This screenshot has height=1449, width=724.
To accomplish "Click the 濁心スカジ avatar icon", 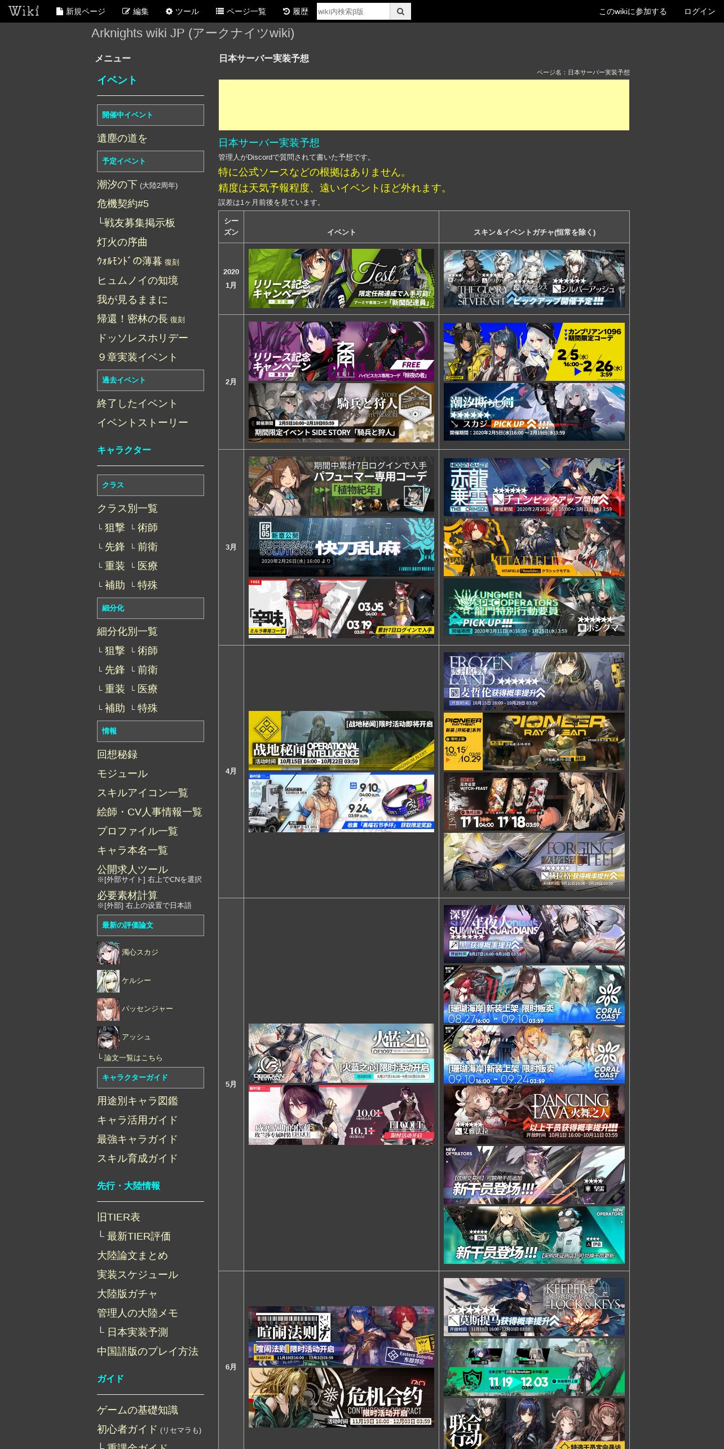I will coord(108,952).
